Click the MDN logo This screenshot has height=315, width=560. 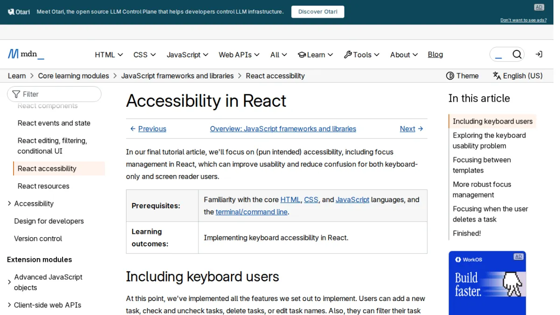point(26,54)
